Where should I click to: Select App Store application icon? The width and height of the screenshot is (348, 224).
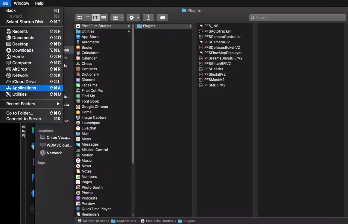point(78,36)
